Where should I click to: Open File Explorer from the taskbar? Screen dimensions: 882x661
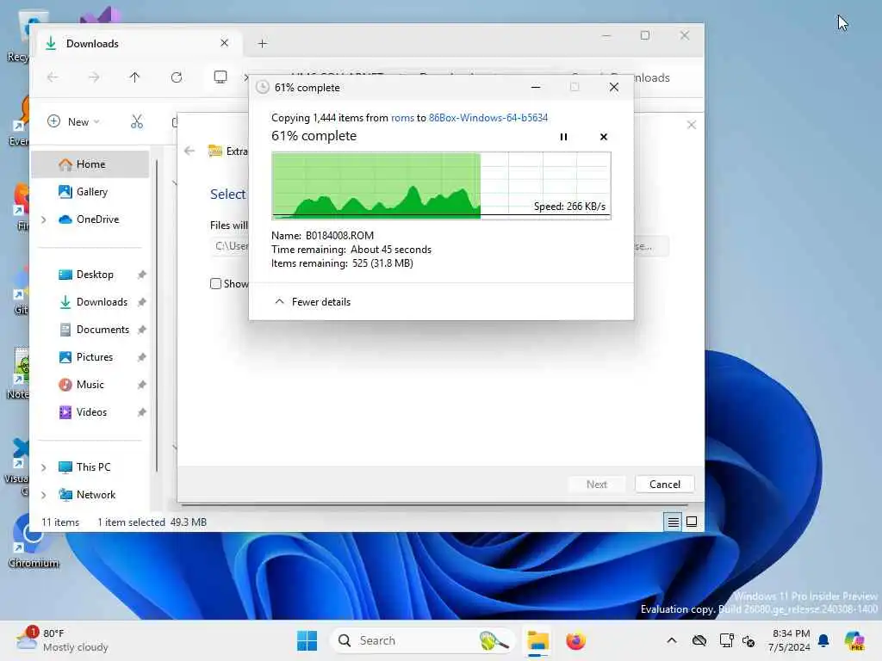tap(537, 640)
